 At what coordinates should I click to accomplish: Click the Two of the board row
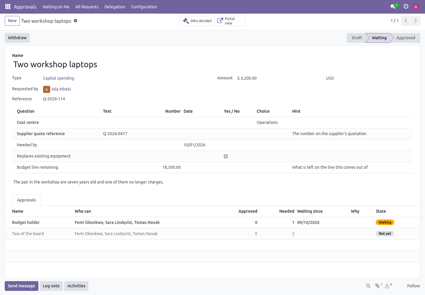point(212,234)
